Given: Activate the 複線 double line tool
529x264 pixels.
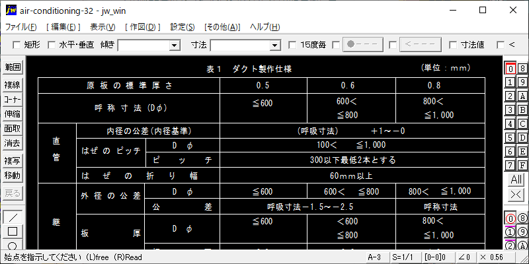Looking at the screenshot, I should point(13,84).
